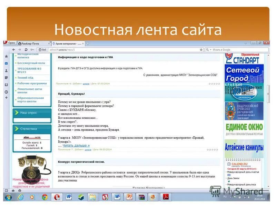
Task: Click the forward navigation arrow
Action: [19, 49]
